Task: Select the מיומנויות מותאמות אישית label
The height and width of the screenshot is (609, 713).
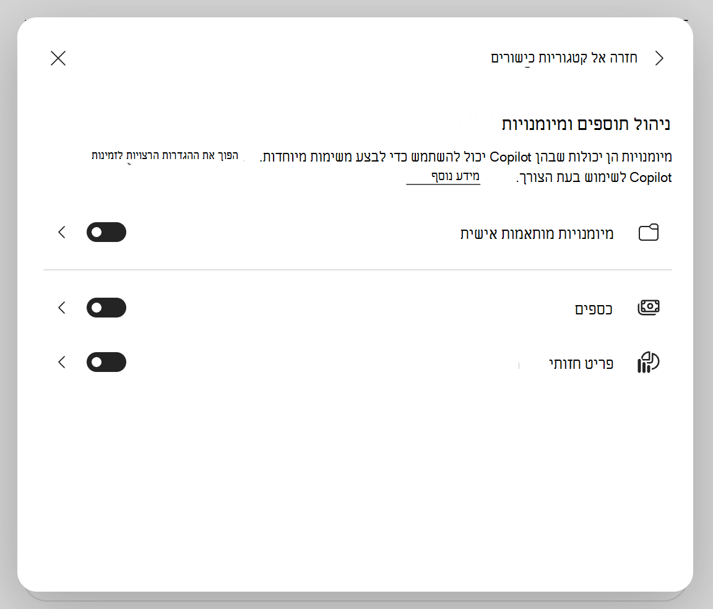Action: click(537, 233)
